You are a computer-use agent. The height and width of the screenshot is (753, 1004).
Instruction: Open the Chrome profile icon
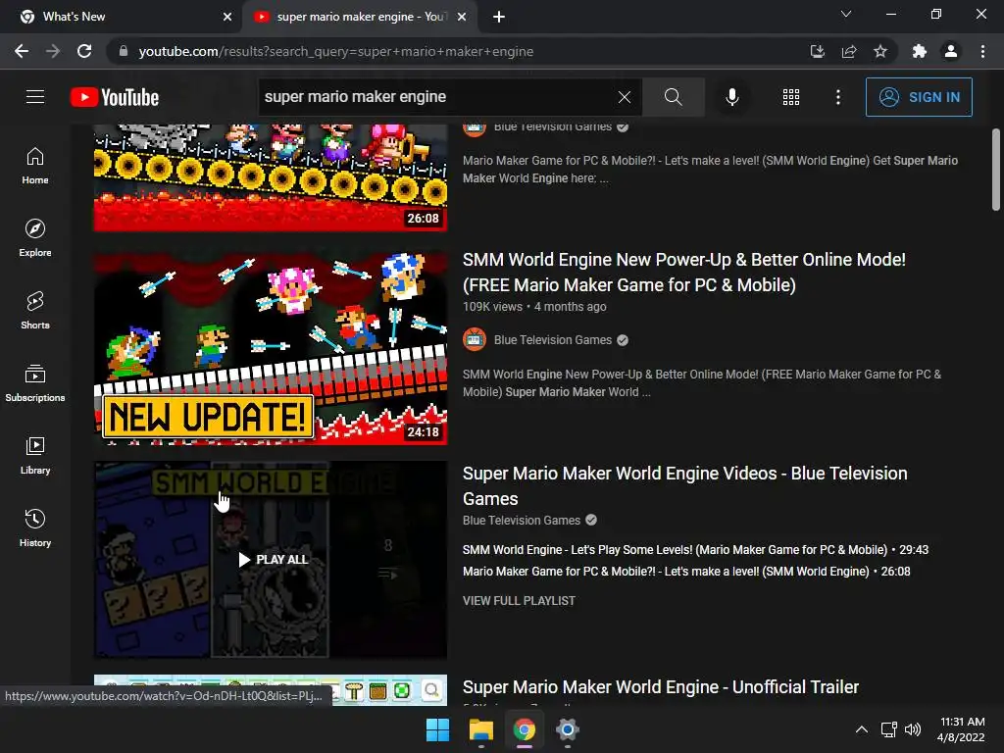(x=951, y=51)
